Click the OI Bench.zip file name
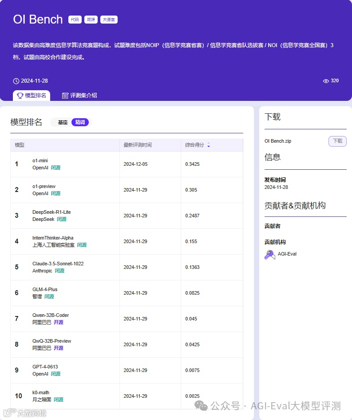Viewport: 352px width, 420px height. coord(277,141)
